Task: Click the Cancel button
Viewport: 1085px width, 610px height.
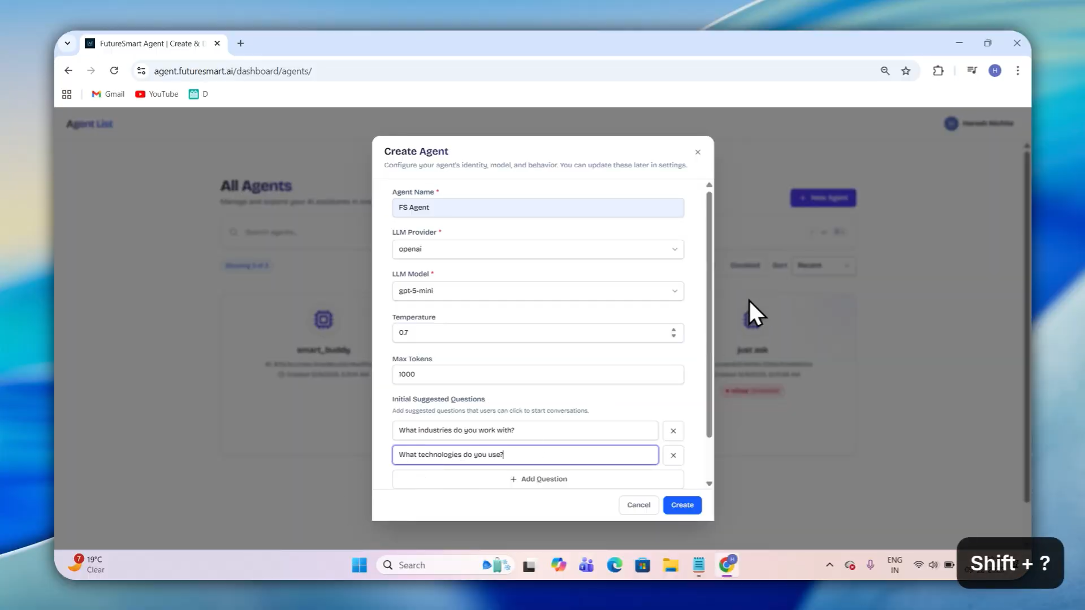Action: coord(638,505)
